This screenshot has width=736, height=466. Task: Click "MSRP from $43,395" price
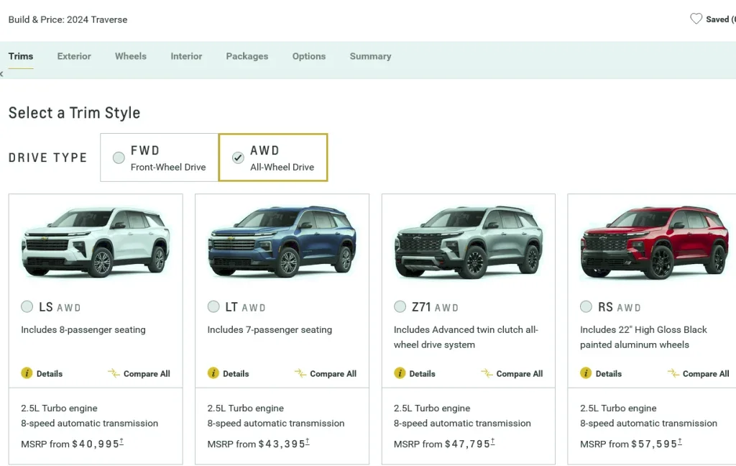[257, 444]
